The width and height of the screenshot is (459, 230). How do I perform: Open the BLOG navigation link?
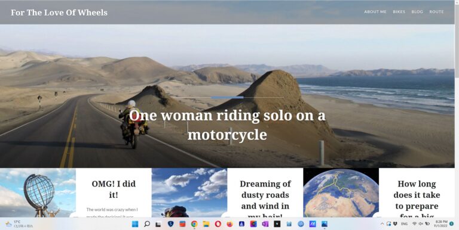(417, 12)
